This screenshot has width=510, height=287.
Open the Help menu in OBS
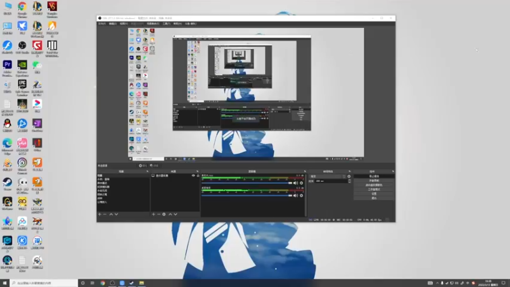[x=177, y=24]
